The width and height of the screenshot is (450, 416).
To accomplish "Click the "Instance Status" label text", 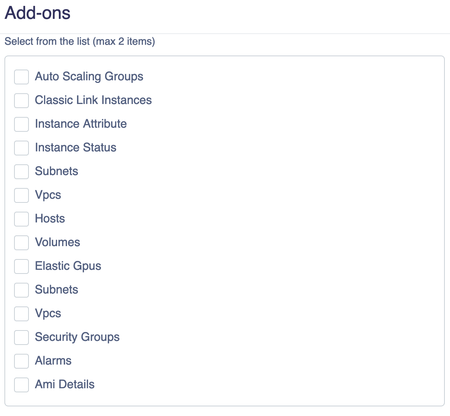I will (75, 147).
